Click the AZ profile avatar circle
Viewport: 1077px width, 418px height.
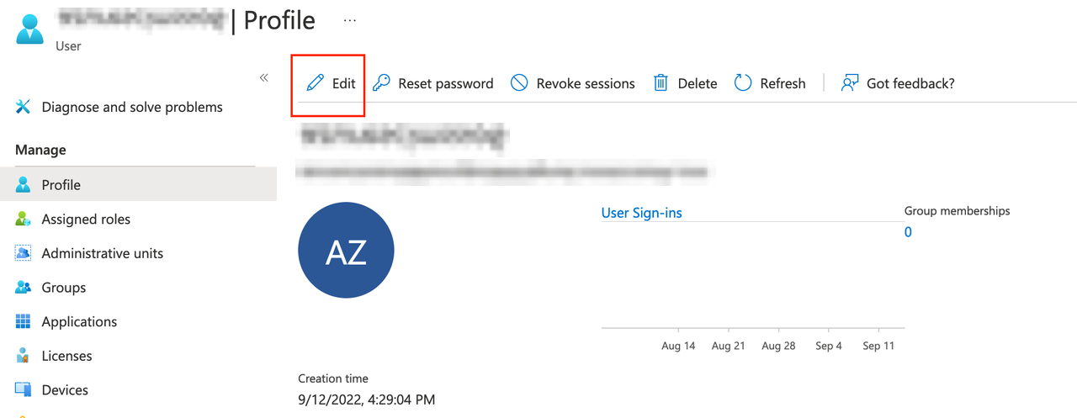click(346, 250)
